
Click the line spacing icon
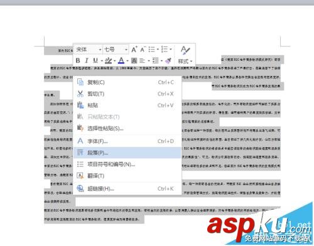155,61
